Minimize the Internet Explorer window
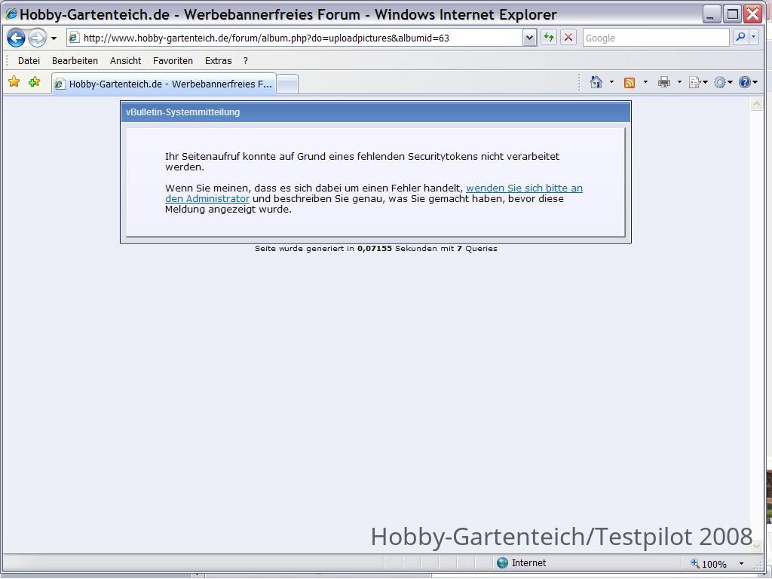 pyautogui.click(x=710, y=14)
